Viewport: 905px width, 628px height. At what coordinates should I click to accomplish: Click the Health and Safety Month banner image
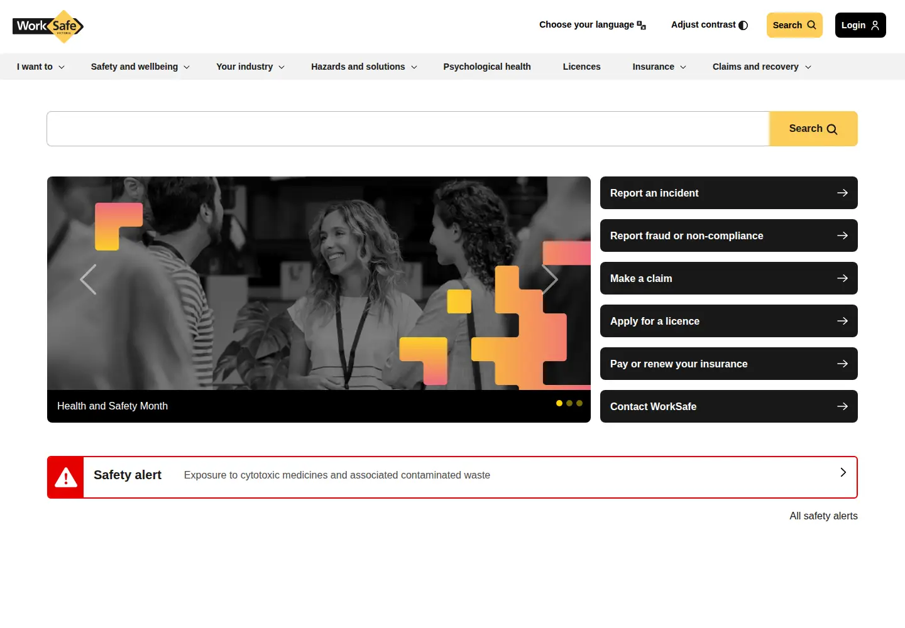click(x=319, y=283)
